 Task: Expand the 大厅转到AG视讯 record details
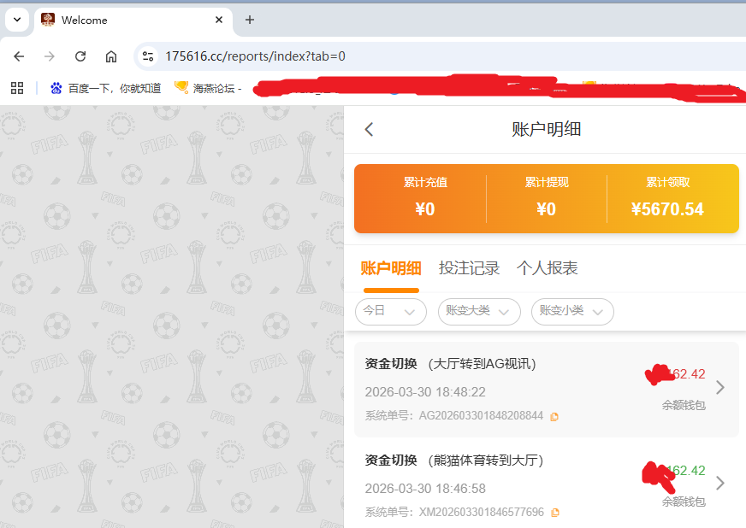(x=720, y=387)
